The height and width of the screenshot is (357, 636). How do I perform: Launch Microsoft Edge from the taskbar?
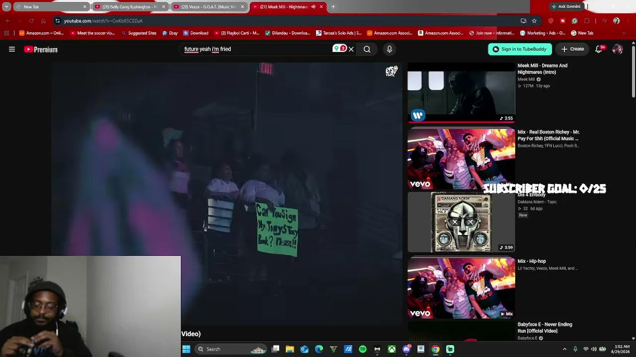[319, 349]
